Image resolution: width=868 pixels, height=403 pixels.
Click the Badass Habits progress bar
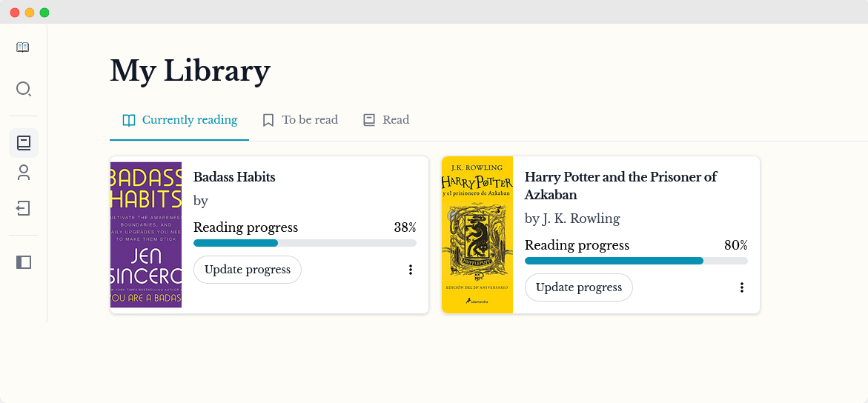(305, 243)
